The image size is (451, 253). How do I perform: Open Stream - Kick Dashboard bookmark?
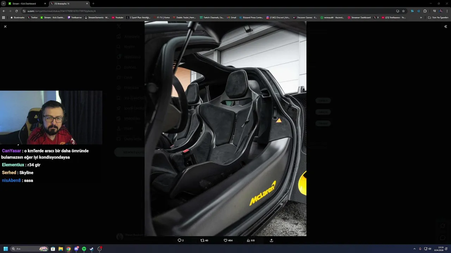(x=52, y=17)
